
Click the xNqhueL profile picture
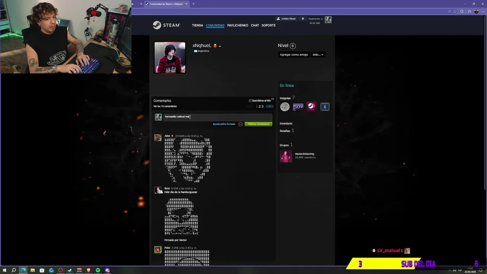(x=170, y=57)
